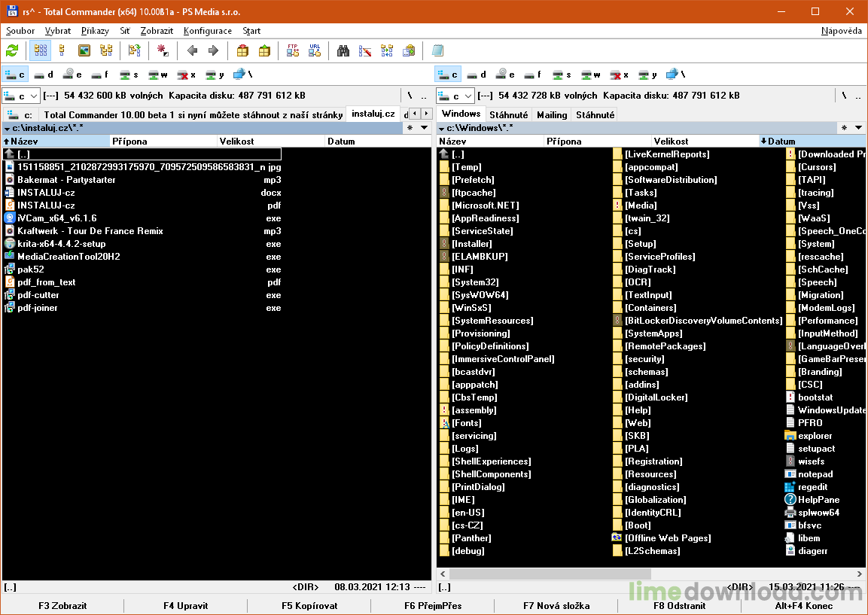This screenshot has height=615, width=868.
Task: Open the FTP connect tool
Action: click(x=293, y=51)
